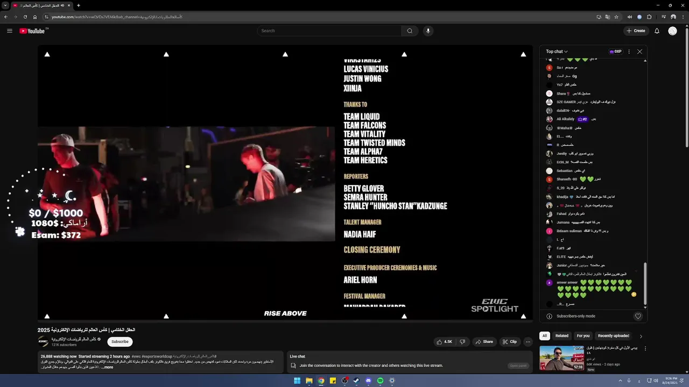Viewport: 689px width, 387px height.
Task: Click the video player area
Action: [285, 183]
